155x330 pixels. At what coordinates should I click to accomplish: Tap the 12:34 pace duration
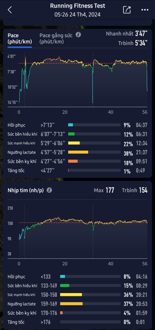(141, 143)
